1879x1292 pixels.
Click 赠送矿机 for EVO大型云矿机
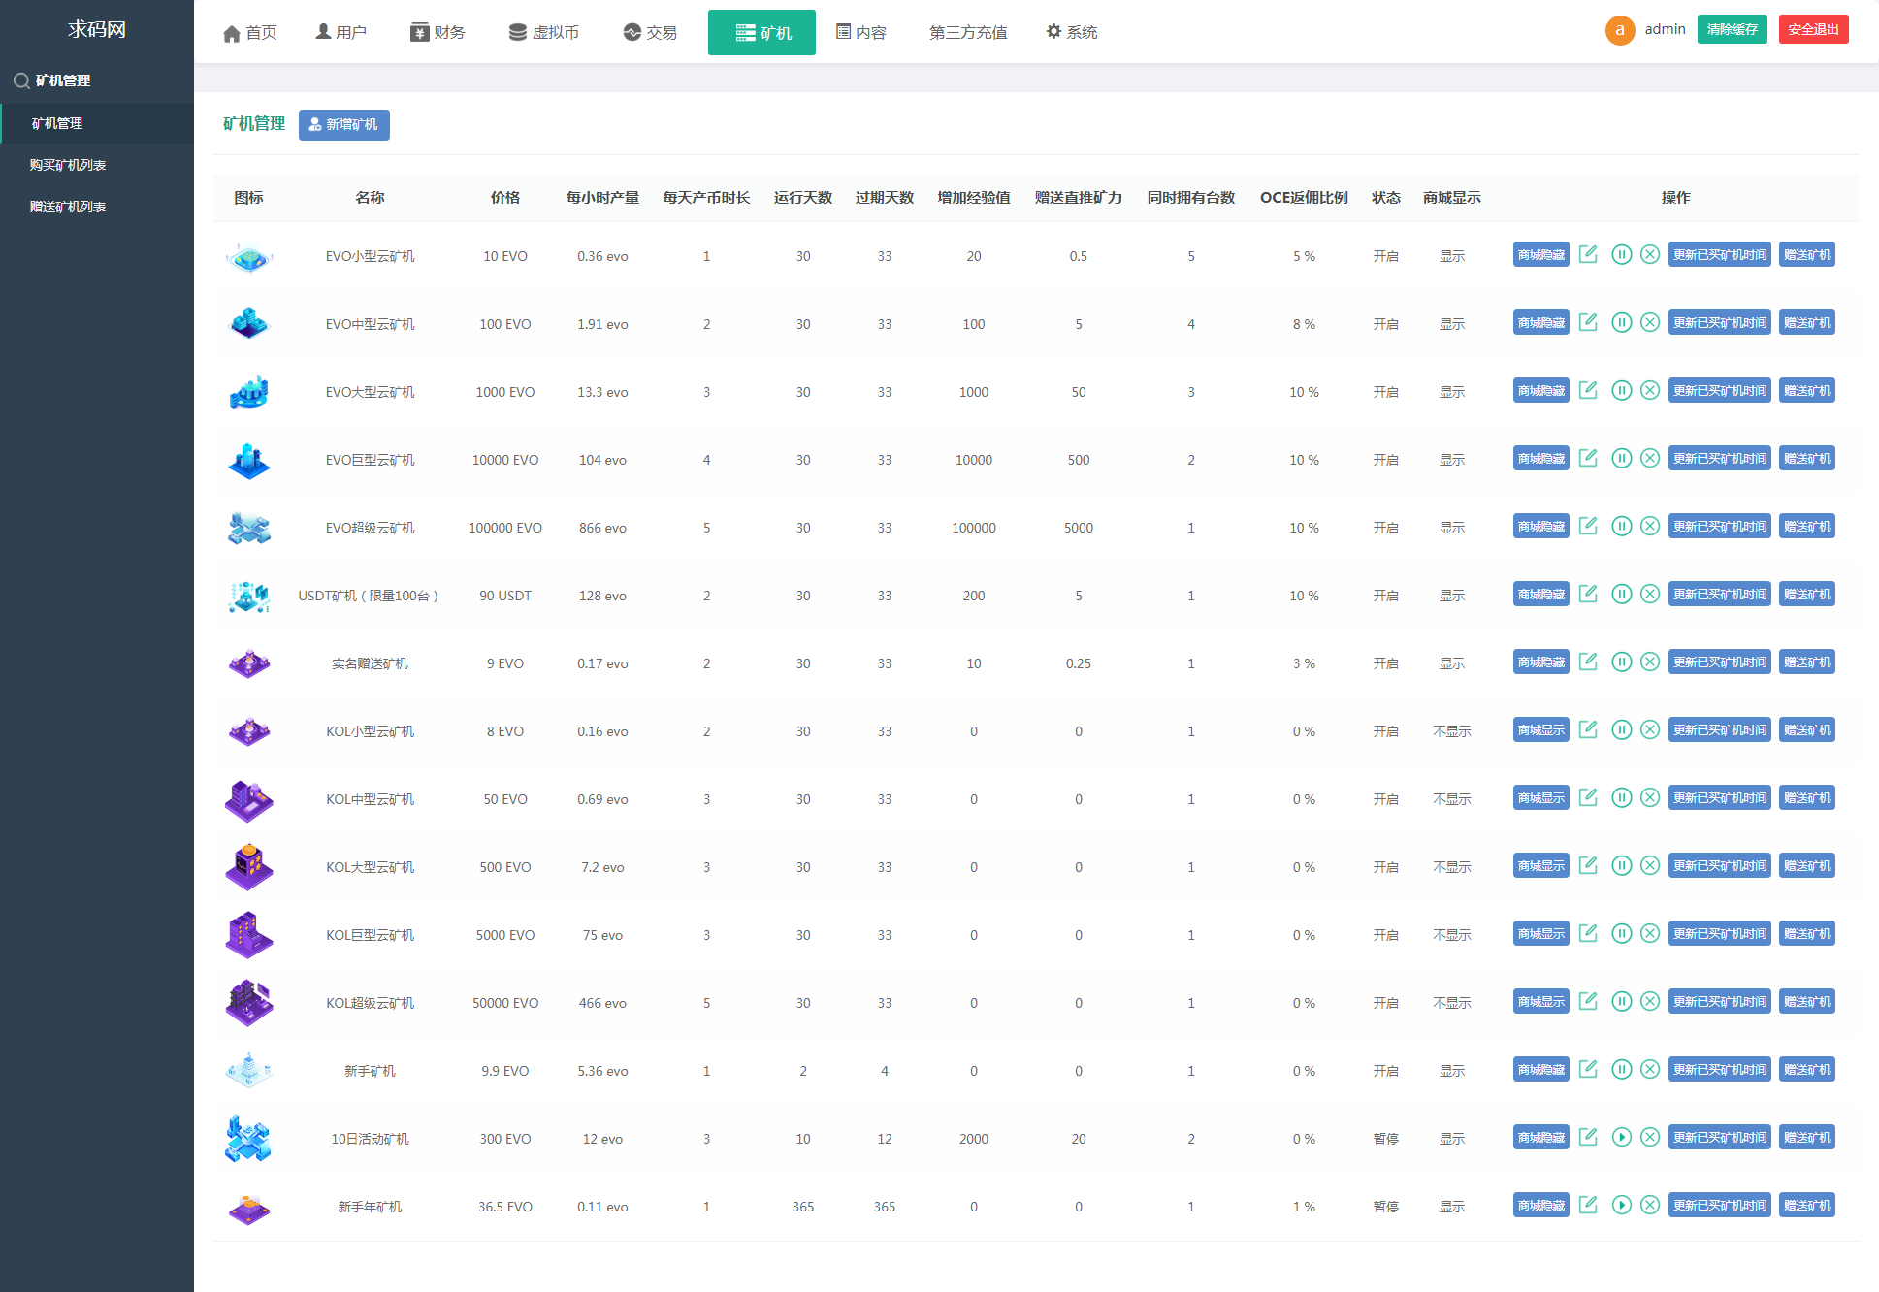[1807, 390]
